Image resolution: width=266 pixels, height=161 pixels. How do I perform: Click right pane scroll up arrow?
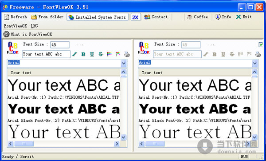point(254,72)
